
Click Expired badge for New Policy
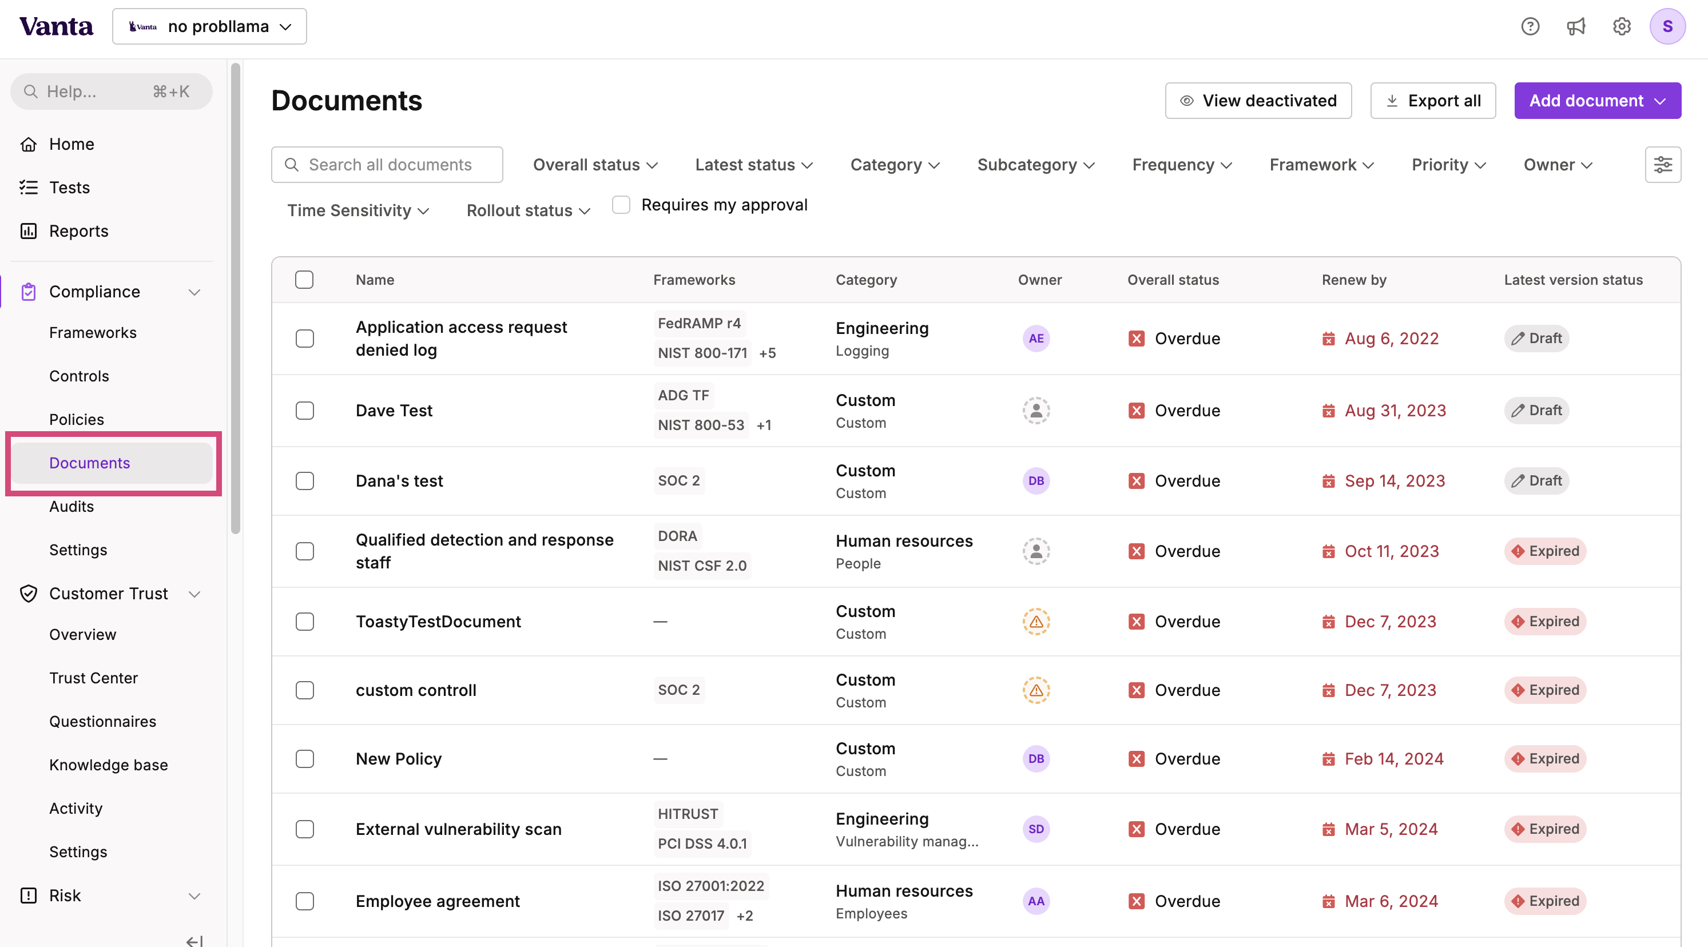pos(1545,759)
